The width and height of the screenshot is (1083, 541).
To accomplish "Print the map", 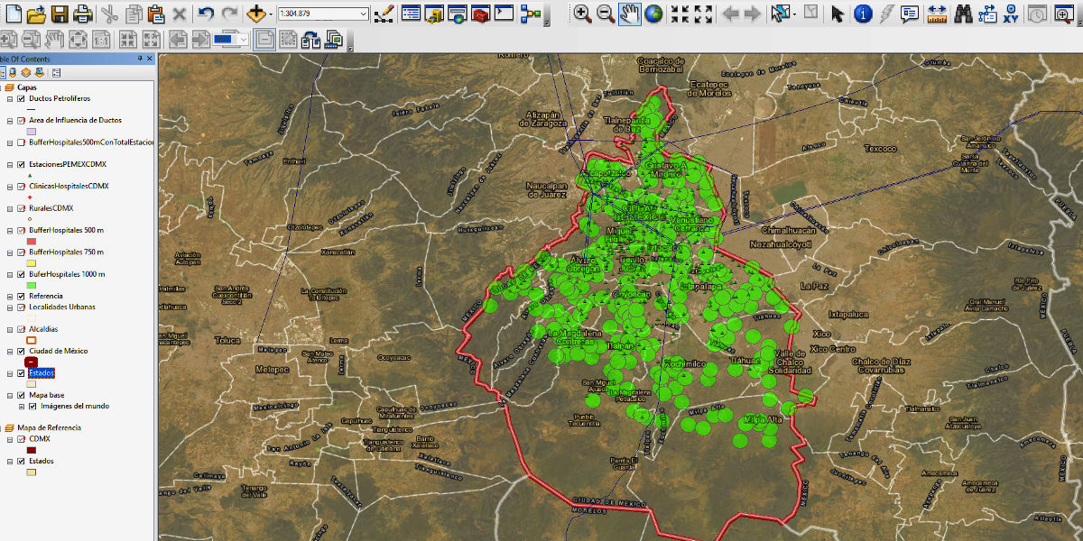I will coord(82,14).
